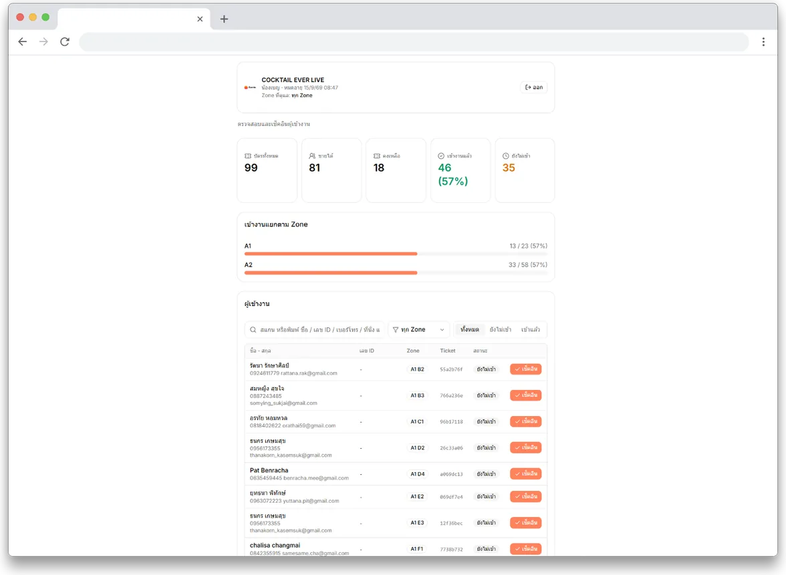The image size is (786, 575).
Task: Click the ticket icon on the 99 card
Action: pyautogui.click(x=247, y=156)
